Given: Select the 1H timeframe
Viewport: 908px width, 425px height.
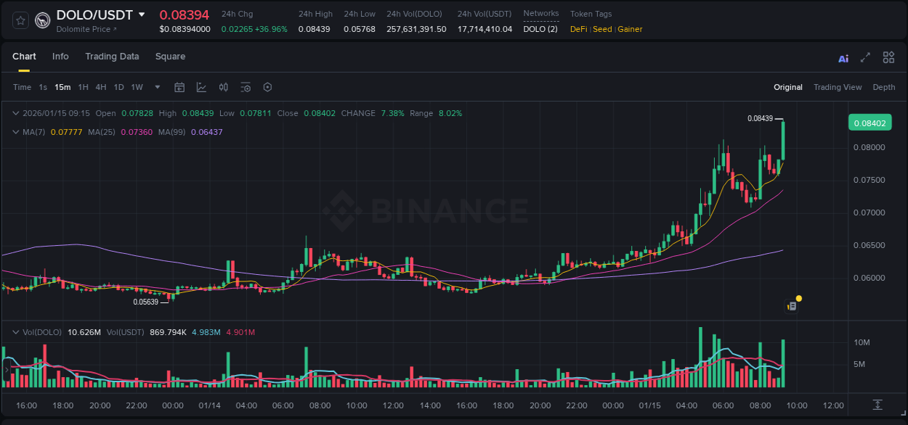Looking at the screenshot, I should click(x=83, y=87).
